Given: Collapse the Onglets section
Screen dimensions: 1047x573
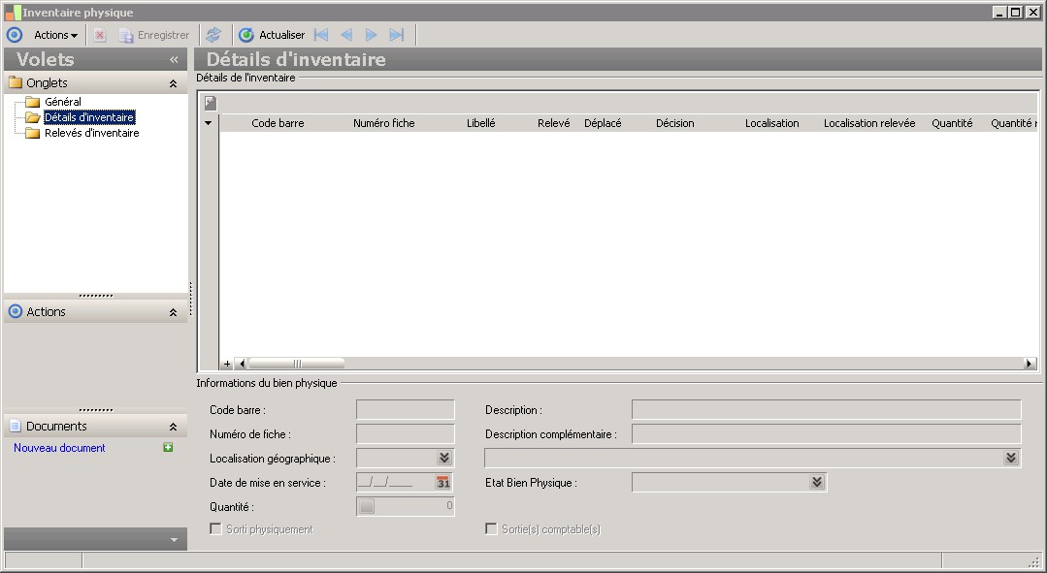Looking at the screenshot, I should click(173, 83).
